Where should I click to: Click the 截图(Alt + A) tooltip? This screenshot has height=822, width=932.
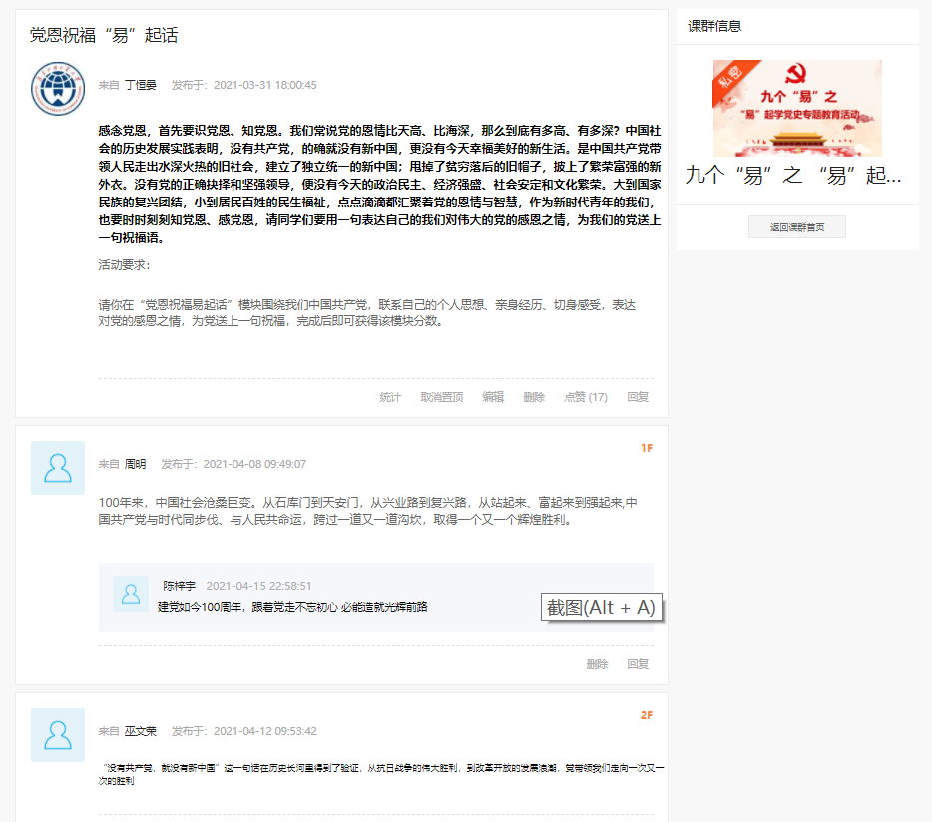[601, 608]
